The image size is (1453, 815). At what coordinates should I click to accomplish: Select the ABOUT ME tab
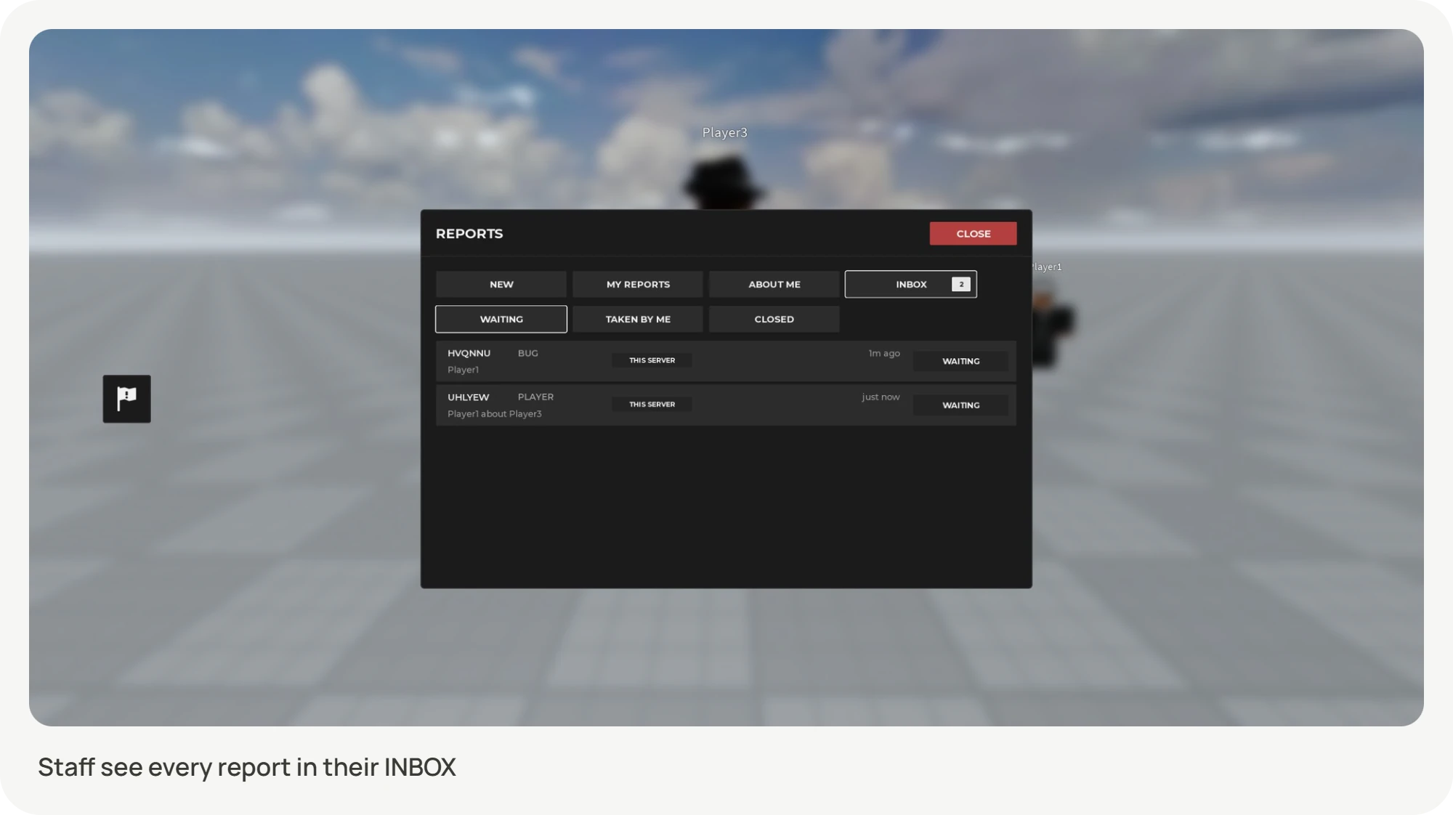point(774,284)
